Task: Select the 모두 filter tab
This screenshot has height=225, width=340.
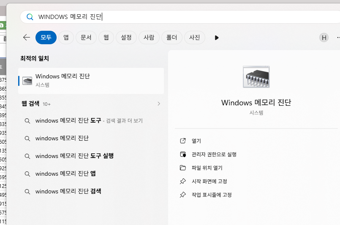Action: coord(46,37)
